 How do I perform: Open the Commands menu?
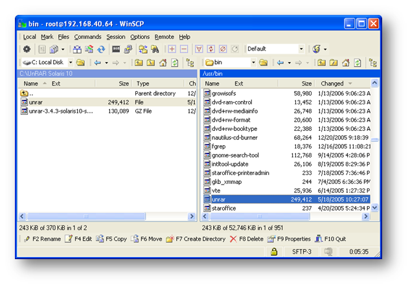coord(87,37)
